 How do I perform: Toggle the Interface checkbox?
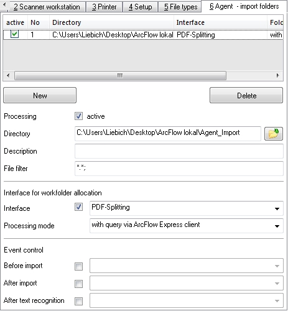pos(78,207)
